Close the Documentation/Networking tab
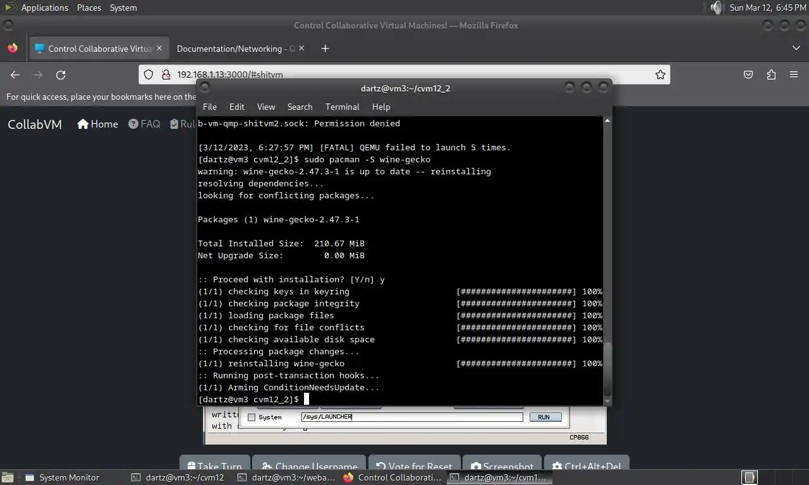 (301, 48)
